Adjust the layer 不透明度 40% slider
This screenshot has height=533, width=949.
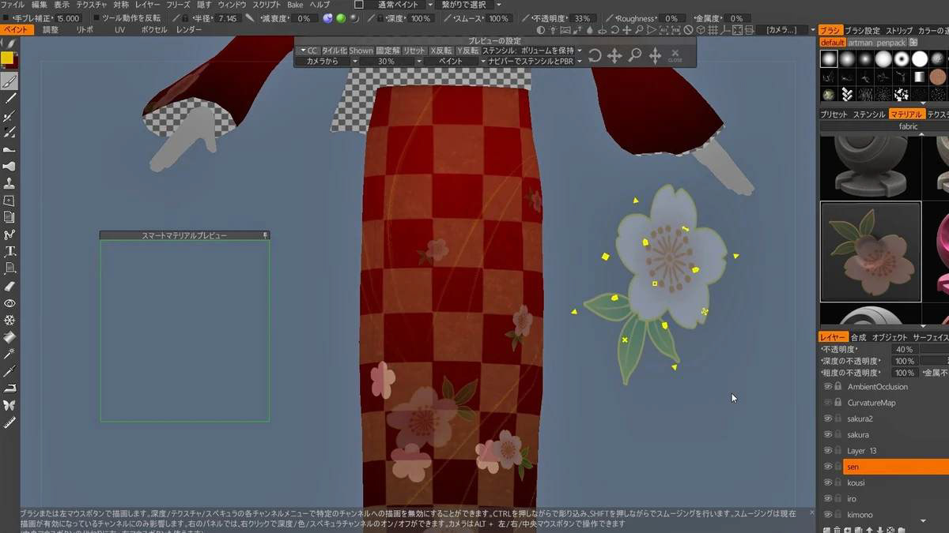pyautogui.click(x=903, y=349)
